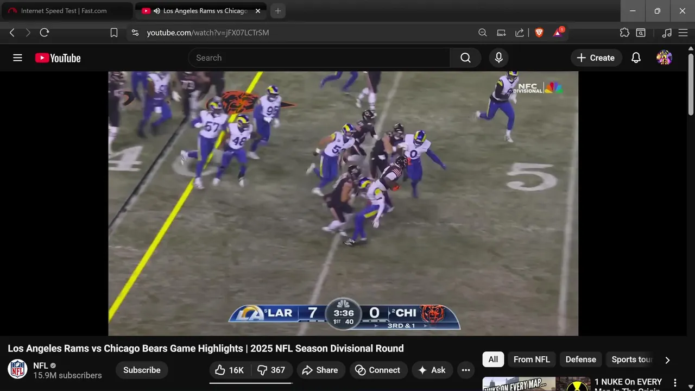Open browser main menu
The height and width of the screenshot is (391, 695).
coord(683,33)
